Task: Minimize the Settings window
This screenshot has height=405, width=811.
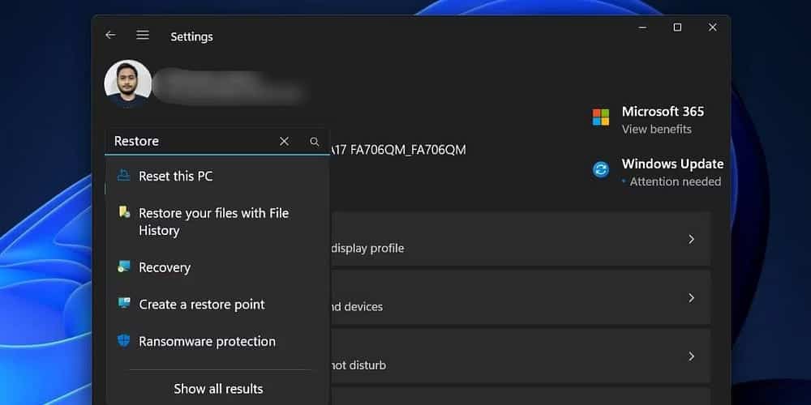Action: [642, 28]
